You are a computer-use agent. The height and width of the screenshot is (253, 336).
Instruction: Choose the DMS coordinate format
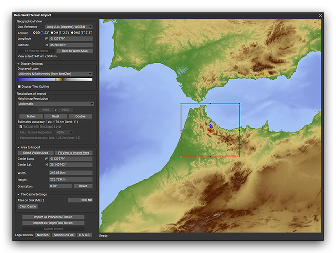[x=72, y=33]
